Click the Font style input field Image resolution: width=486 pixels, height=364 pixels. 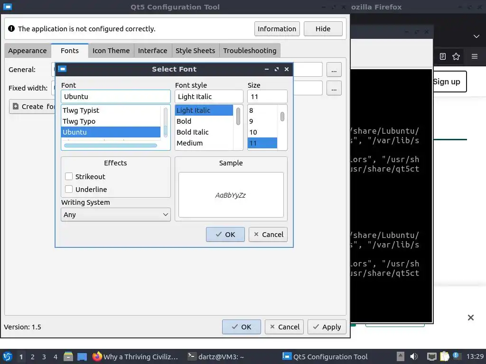209,96
